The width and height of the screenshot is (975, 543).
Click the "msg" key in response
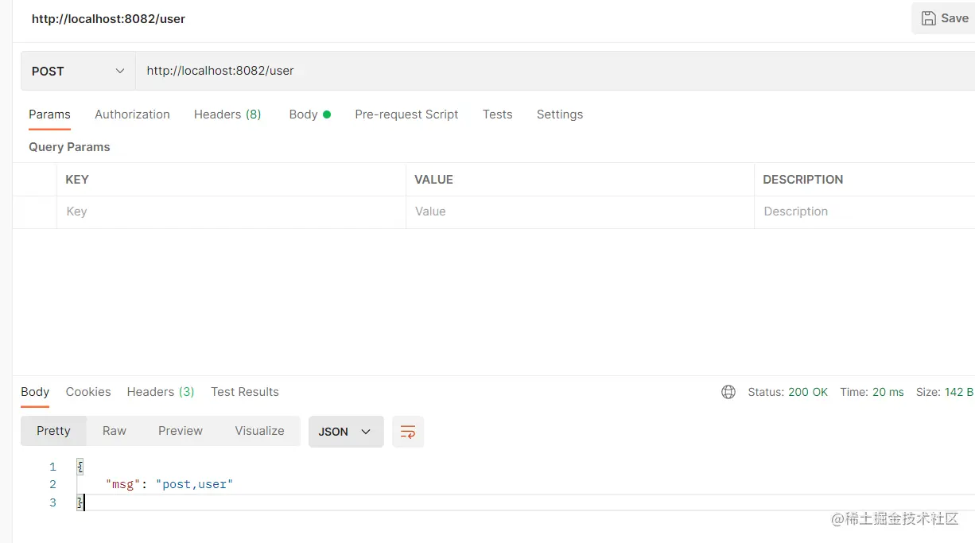[123, 484]
